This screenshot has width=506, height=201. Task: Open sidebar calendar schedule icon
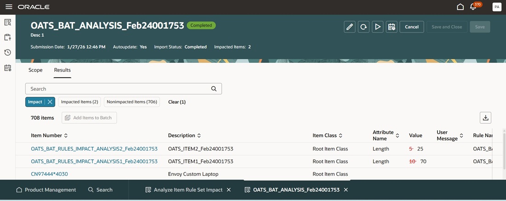[8, 67]
